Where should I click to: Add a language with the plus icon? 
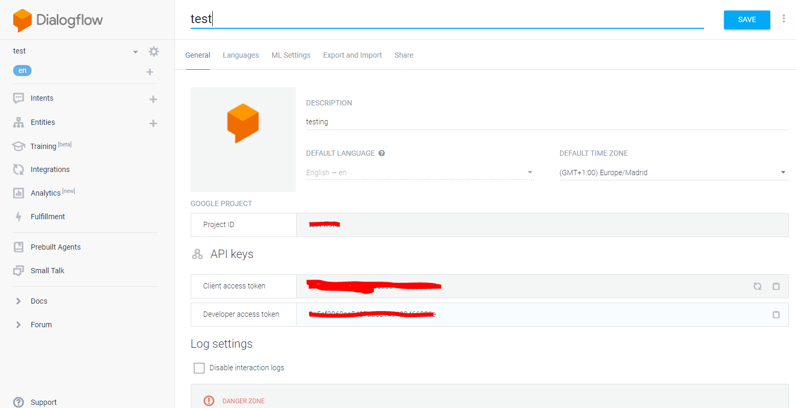tap(150, 72)
